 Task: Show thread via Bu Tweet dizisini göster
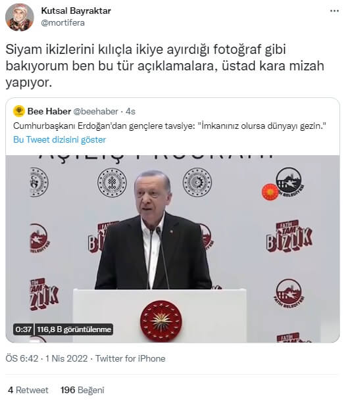(59, 140)
